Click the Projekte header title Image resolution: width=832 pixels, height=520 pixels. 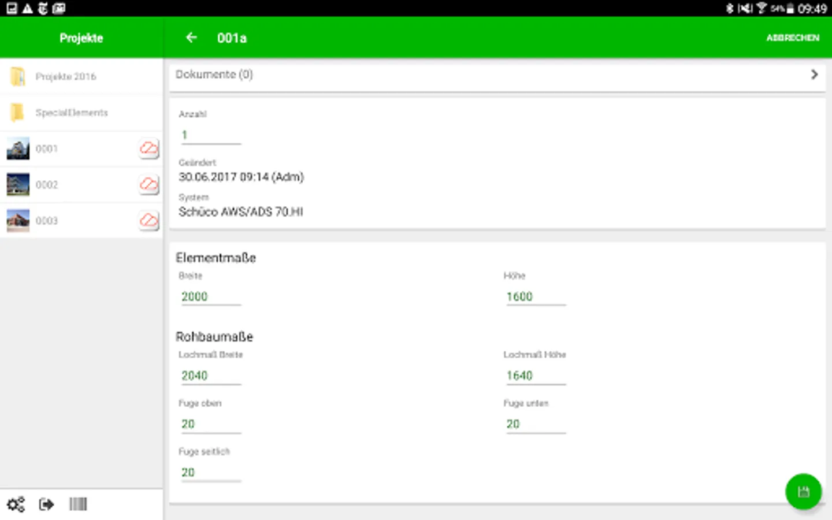pos(81,38)
